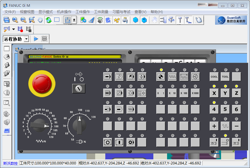Click the yellow stars toolbar icon

pyautogui.click(x=117, y=20)
